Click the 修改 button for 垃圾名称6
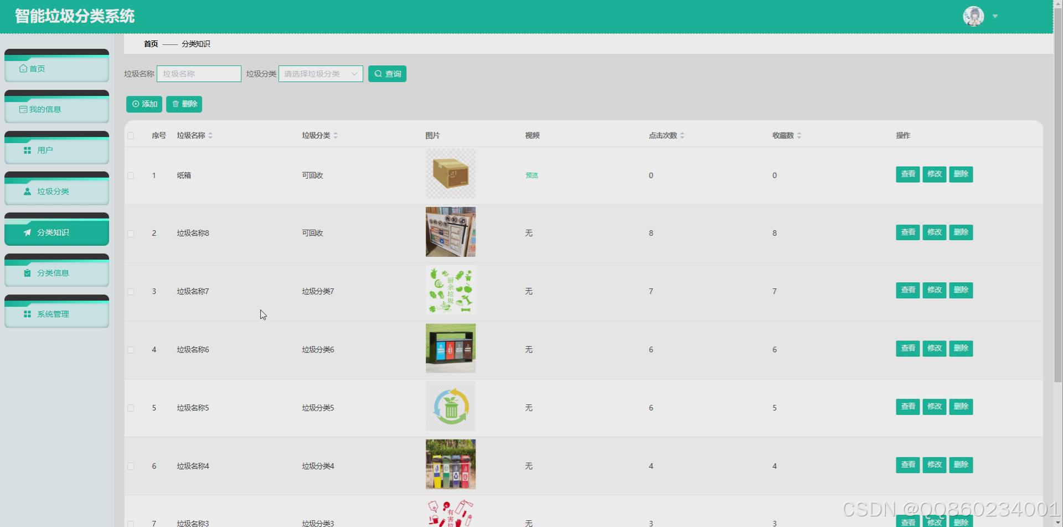This screenshot has height=527, width=1063. (x=934, y=348)
